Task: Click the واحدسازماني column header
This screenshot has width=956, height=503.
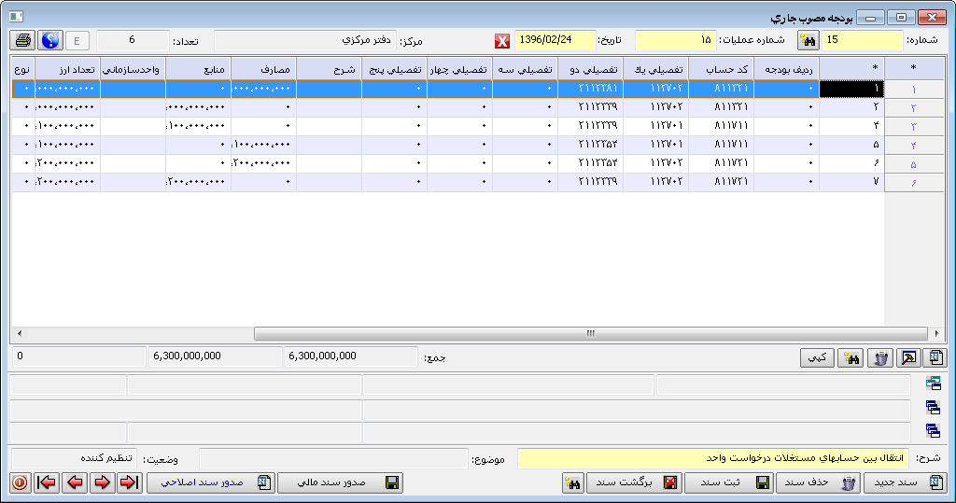Action: point(133,69)
